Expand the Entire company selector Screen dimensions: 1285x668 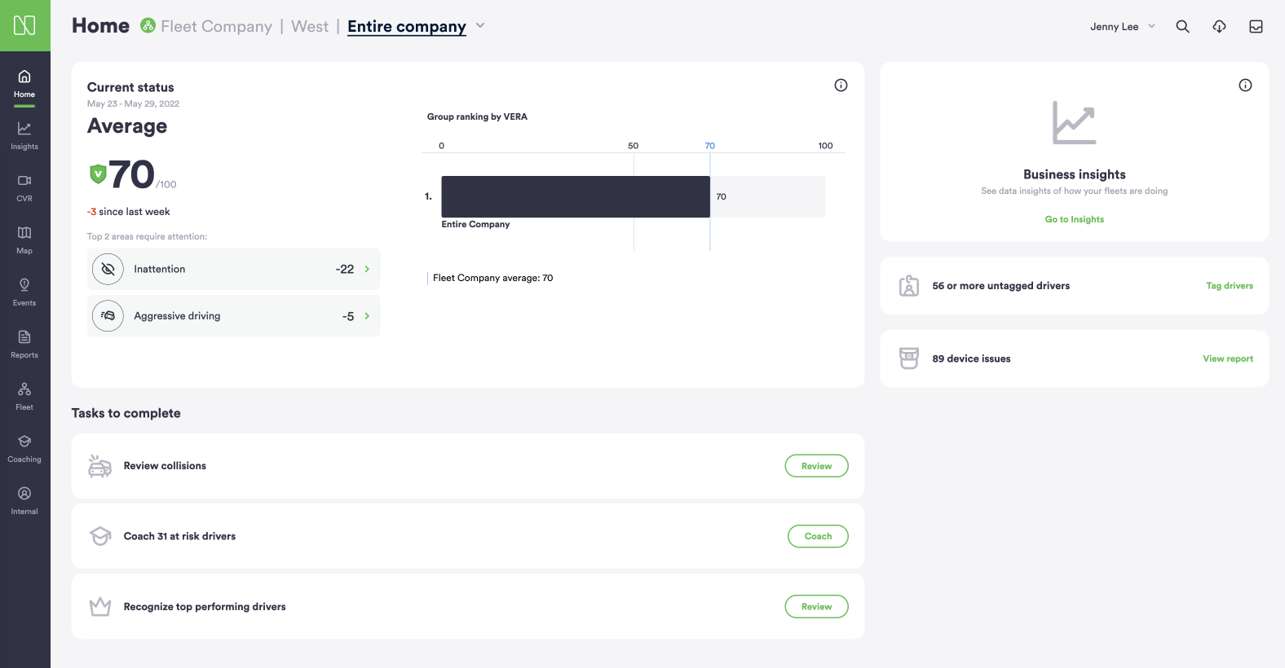click(417, 26)
